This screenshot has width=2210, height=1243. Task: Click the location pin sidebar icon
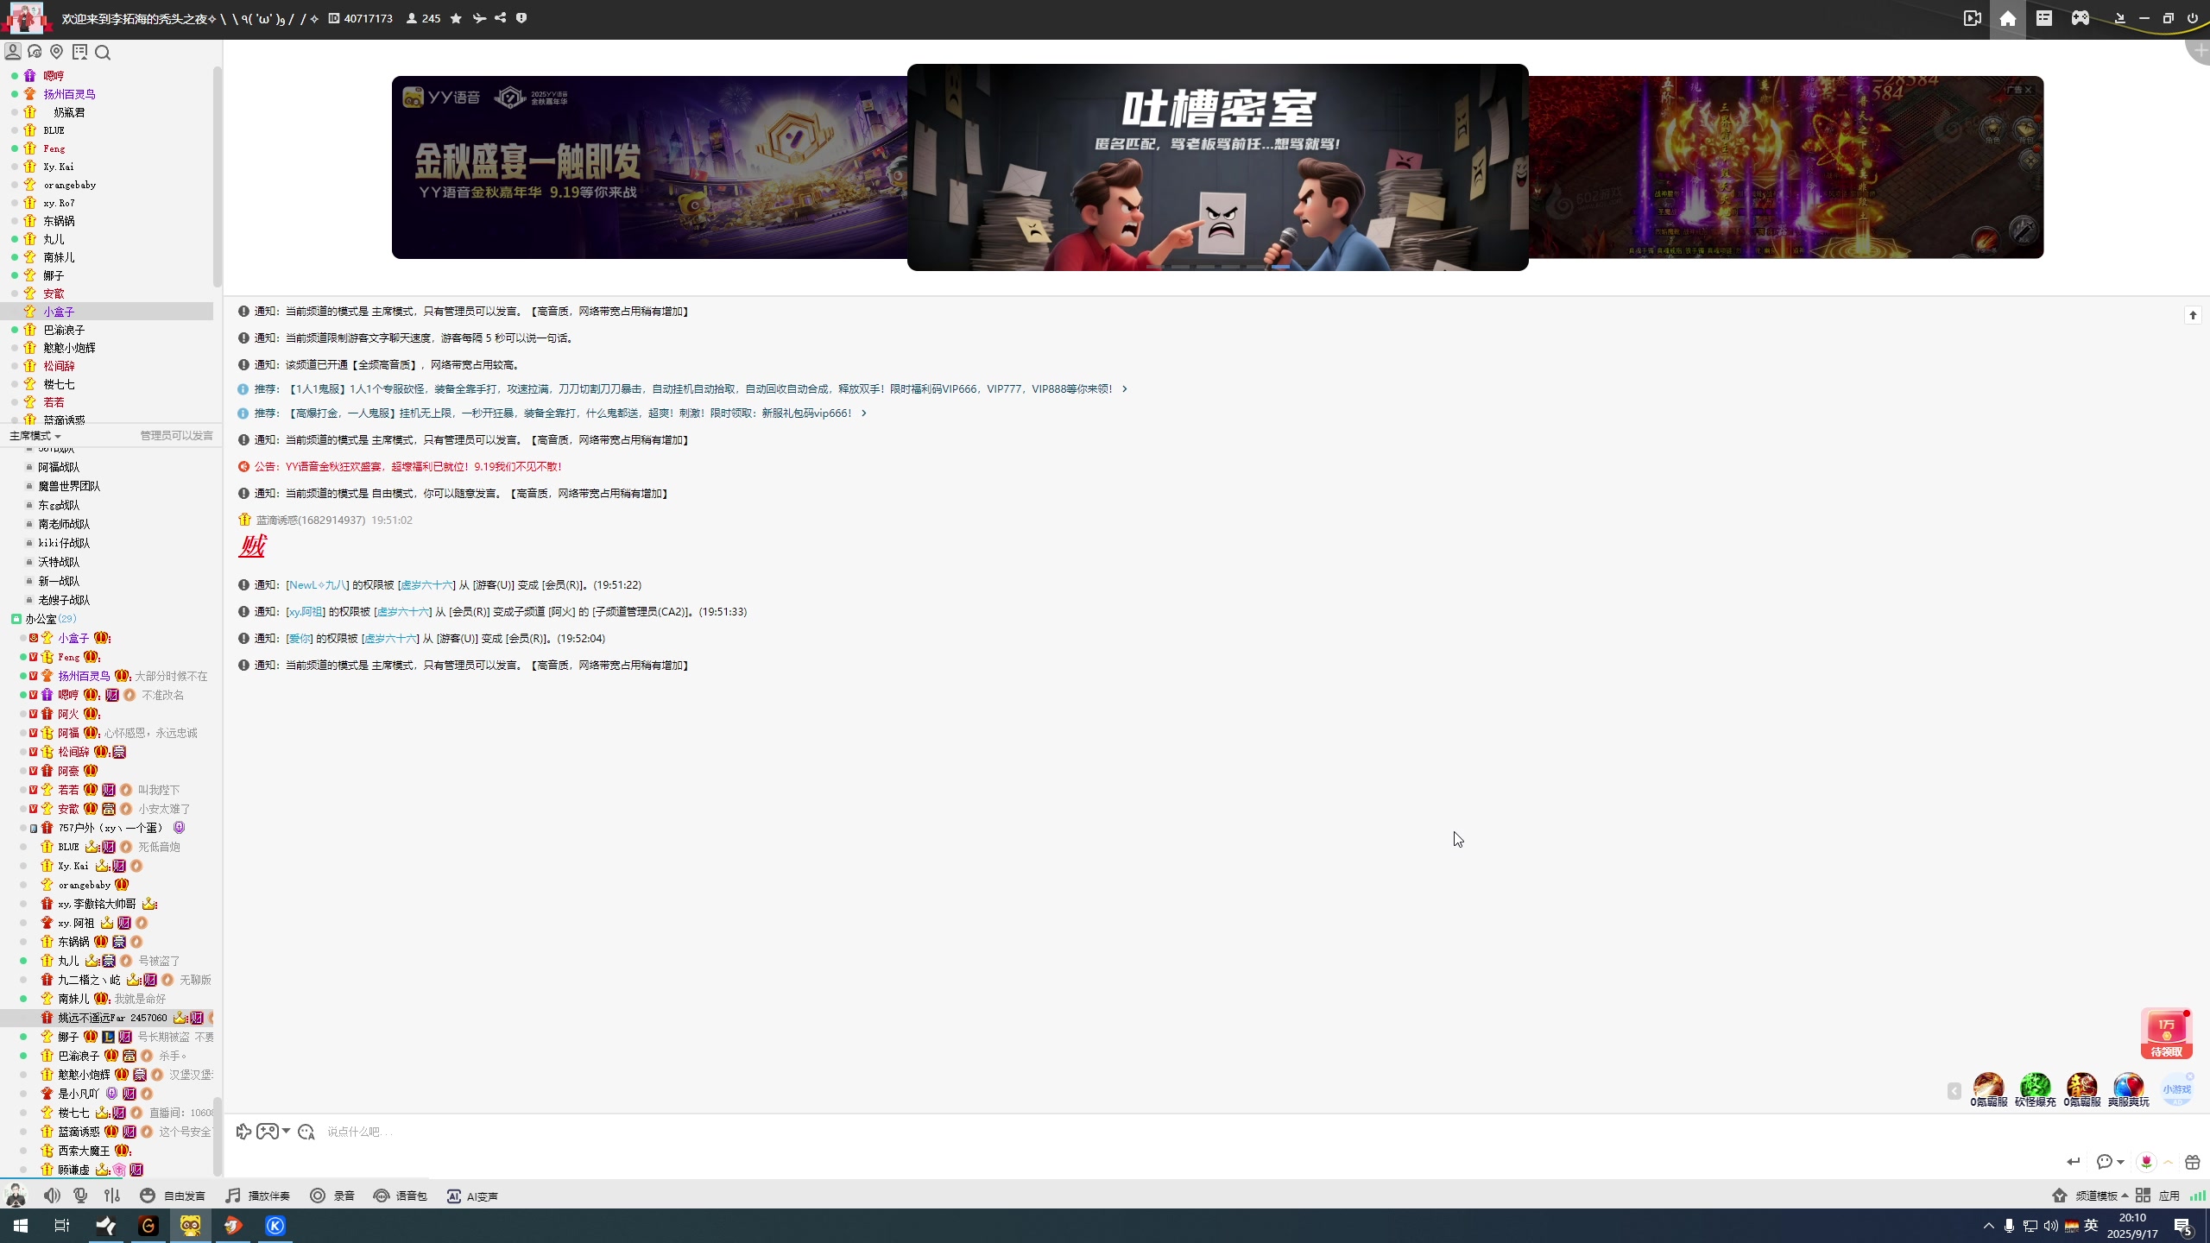click(57, 52)
